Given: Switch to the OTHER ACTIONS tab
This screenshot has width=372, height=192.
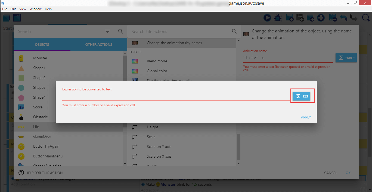Looking at the screenshot, I should tap(99, 44).
